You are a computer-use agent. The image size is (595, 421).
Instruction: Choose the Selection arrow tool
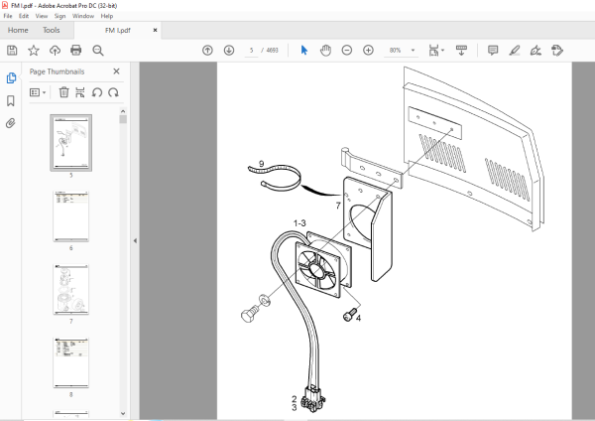[x=304, y=51]
